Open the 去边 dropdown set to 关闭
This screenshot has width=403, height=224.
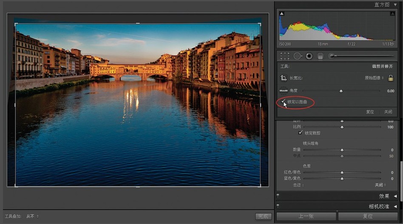coord(380,185)
